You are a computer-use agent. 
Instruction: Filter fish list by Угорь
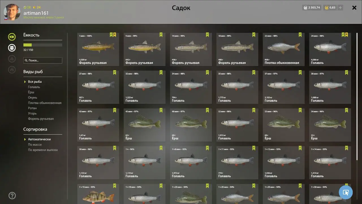[32, 113]
